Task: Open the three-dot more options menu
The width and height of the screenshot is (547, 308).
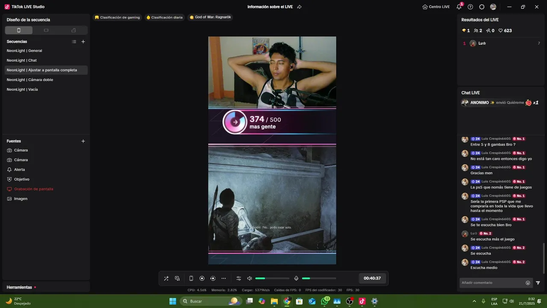Action: coord(224,278)
